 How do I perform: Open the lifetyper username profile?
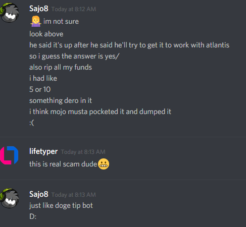(43, 151)
